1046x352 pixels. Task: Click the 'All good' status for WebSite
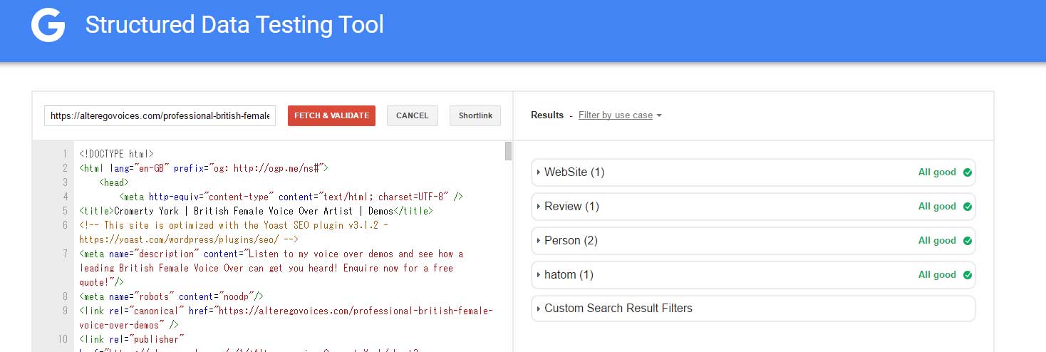coord(937,172)
